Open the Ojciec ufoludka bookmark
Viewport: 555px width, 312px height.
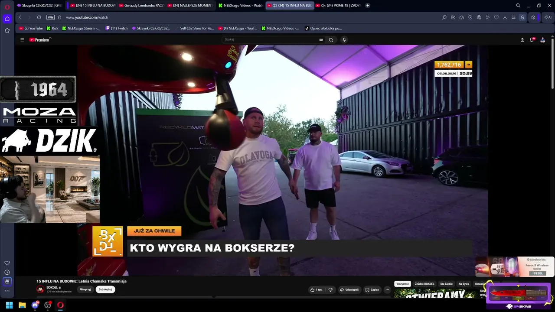(x=323, y=28)
